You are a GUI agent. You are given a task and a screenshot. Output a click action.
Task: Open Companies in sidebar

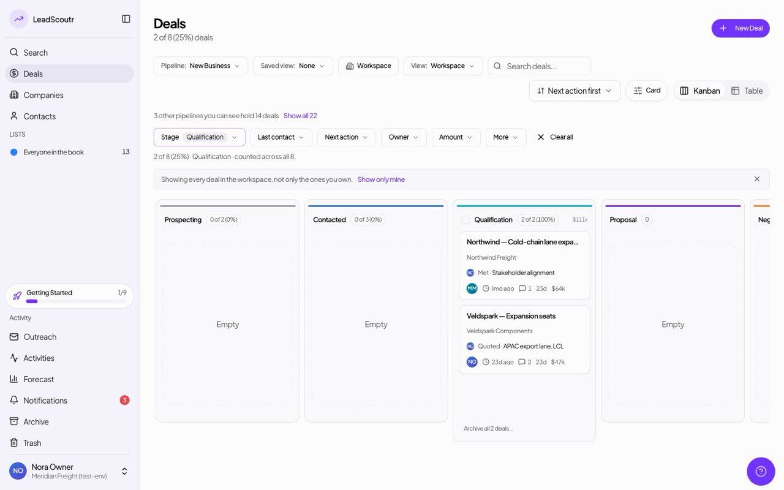(69, 95)
